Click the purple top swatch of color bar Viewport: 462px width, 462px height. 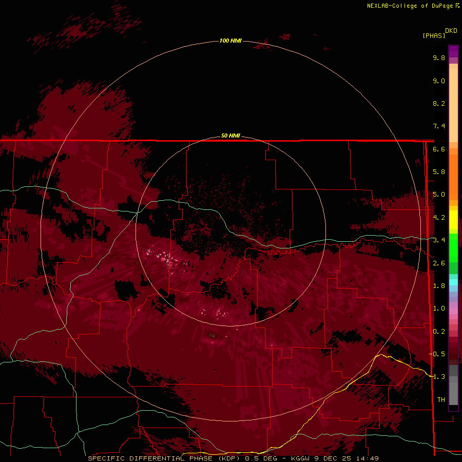pos(453,51)
